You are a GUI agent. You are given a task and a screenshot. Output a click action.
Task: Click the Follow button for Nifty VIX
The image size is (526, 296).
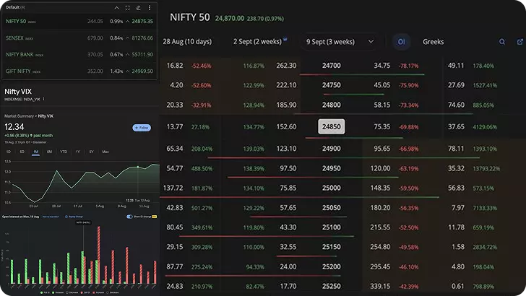[x=142, y=128]
